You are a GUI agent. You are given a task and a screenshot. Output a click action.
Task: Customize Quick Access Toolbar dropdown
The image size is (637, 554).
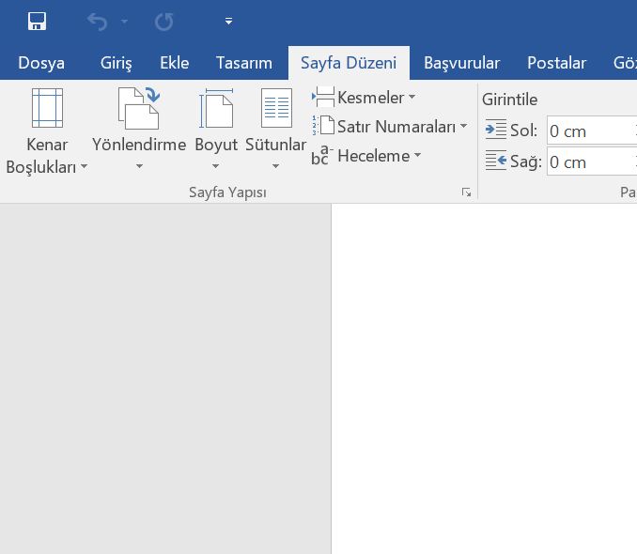[228, 21]
